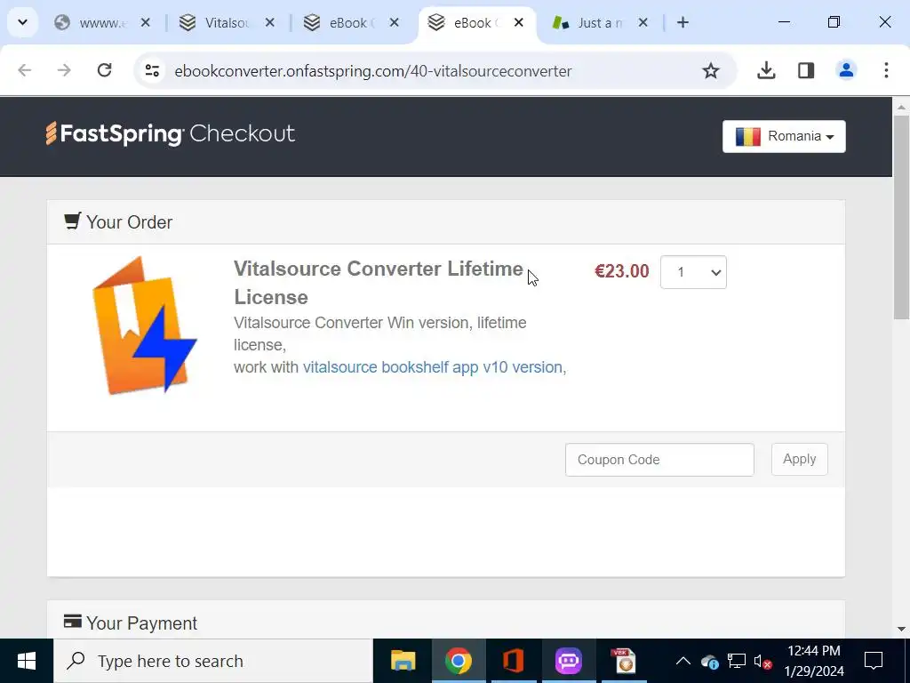The height and width of the screenshot is (683, 910).
Task: Close the inactive eBook tab
Action: pyautogui.click(x=394, y=22)
